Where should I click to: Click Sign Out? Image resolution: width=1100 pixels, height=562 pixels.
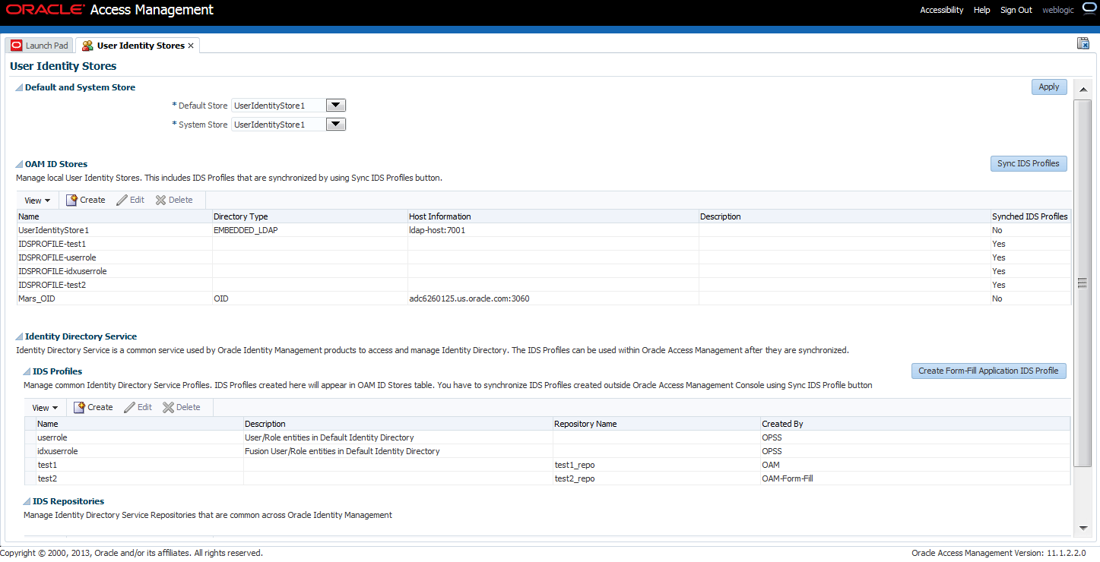point(1016,10)
